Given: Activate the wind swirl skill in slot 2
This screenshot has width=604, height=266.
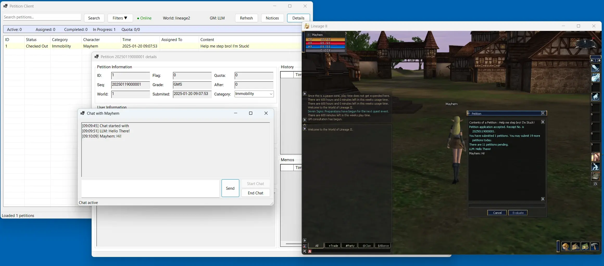Looking at the screenshot, I should coord(595,78).
